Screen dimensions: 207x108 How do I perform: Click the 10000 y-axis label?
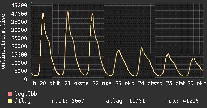(19, 63)
